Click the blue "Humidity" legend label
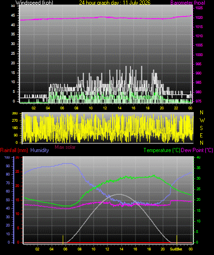 39,150
